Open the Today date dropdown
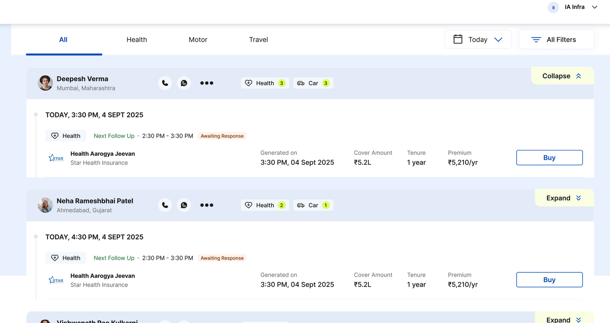This screenshot has height=323, width=610. 478,40
